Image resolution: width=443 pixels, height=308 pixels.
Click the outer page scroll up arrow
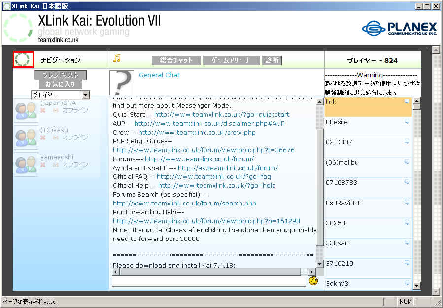click(436, 49)
